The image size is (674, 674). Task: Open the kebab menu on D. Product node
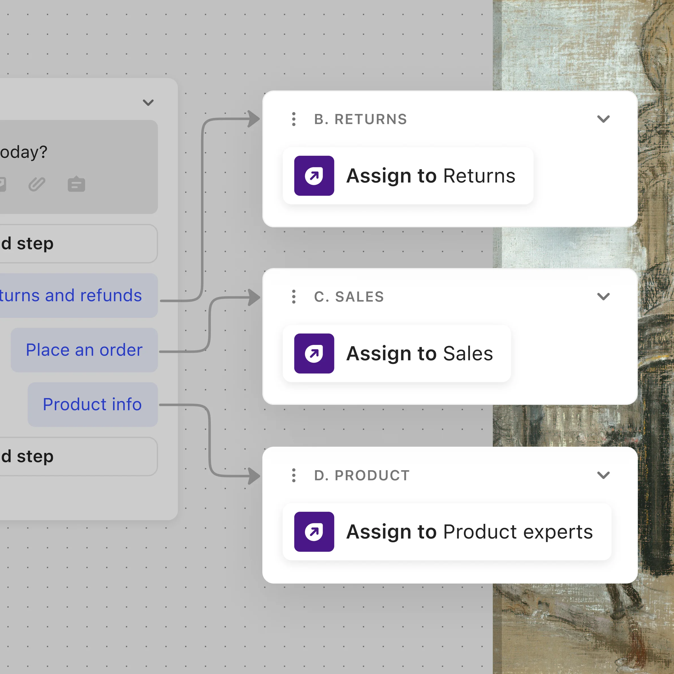click(x=293, y=475)
